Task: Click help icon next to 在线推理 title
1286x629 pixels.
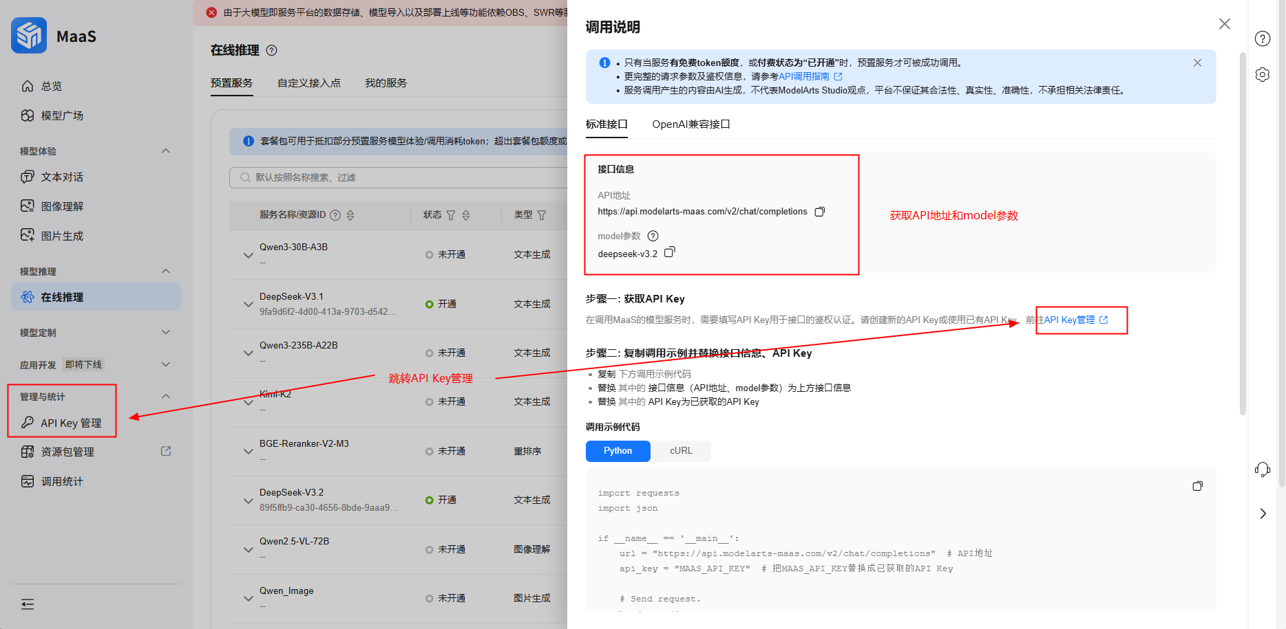Action: click(x=271, y=50)
